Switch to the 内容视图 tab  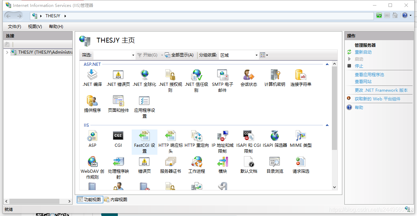(116, 199)
